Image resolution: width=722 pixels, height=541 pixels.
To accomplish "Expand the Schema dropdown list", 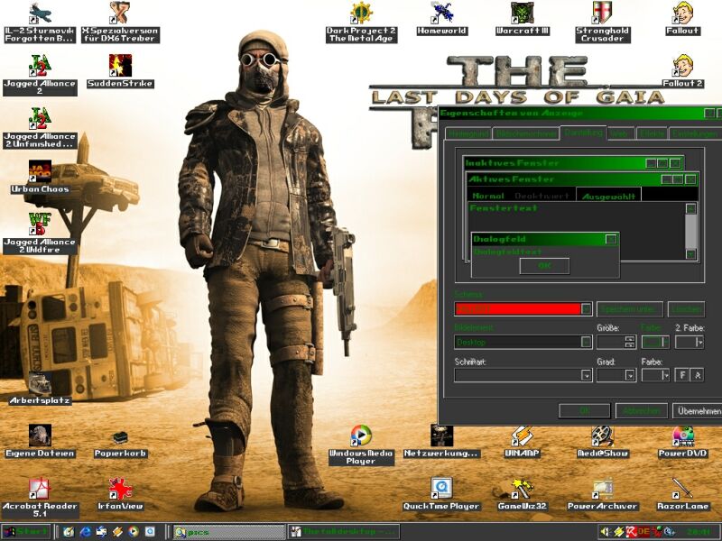I will pyautogui.click(x=586, y=309).
